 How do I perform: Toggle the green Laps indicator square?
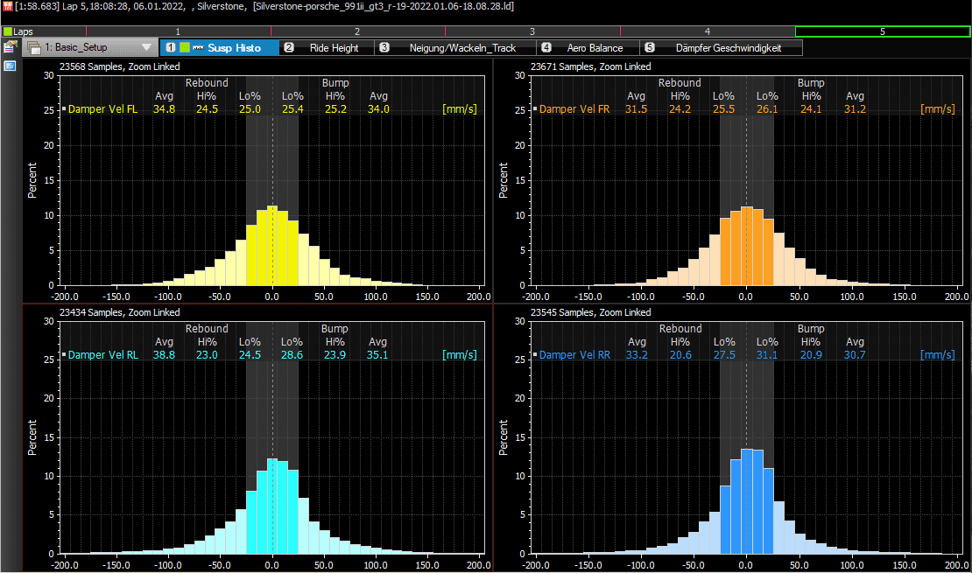point(8,31)
